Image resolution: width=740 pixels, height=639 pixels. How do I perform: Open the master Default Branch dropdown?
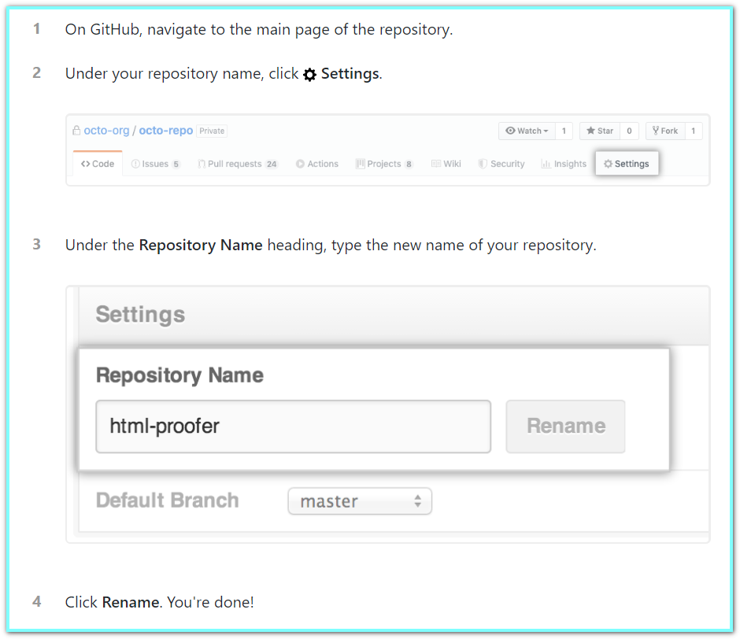(x=360, y=501)
